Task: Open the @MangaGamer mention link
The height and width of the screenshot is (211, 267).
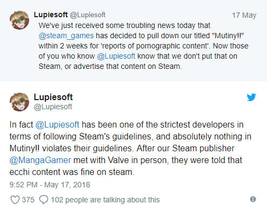Action: (40, 160)
